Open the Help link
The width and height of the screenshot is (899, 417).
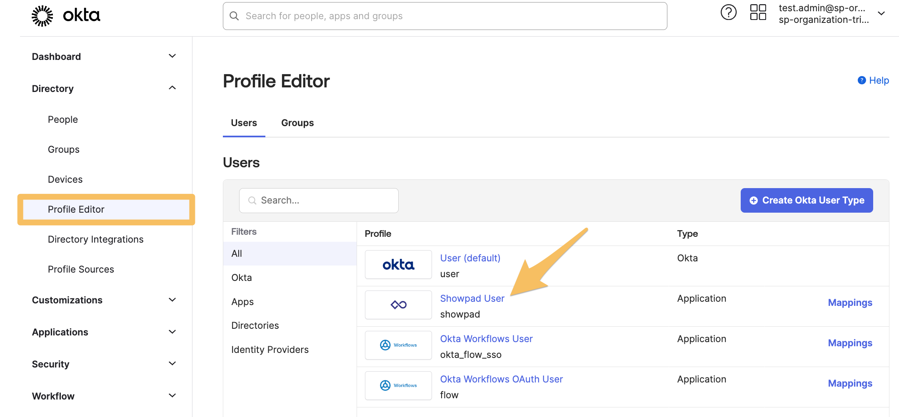pos(879,80)
